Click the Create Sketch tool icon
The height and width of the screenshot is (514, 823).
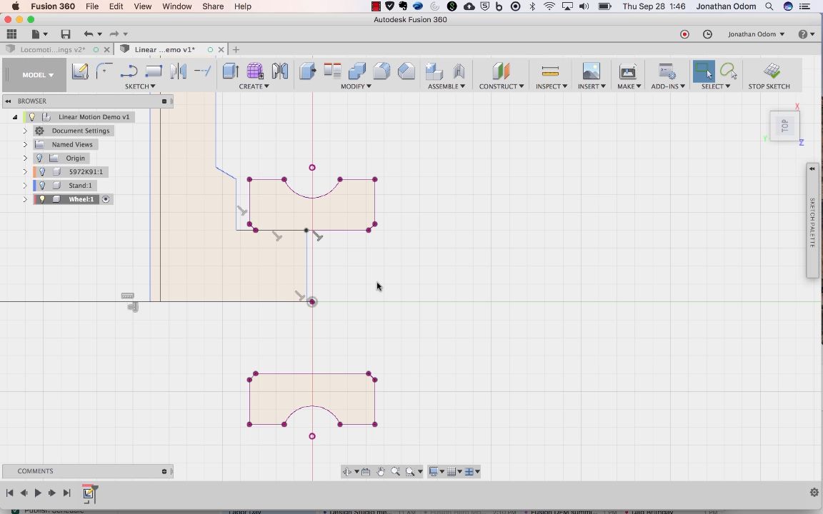pyautogui.click(x=80, y=71)
